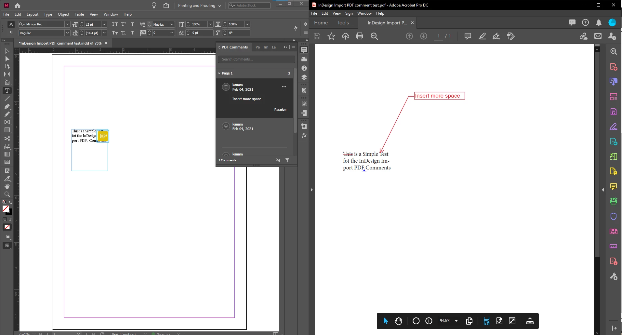Open the Sign menu in Acrobat
This screenshot has width=622, height=335.
(x=349, y=13)
